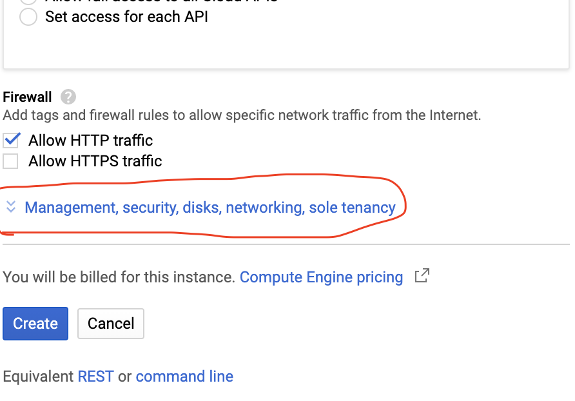Enable the Allow HTTPS traffic checkbox
The height and width of the screenshot is (401, 575).
[11, 161]
